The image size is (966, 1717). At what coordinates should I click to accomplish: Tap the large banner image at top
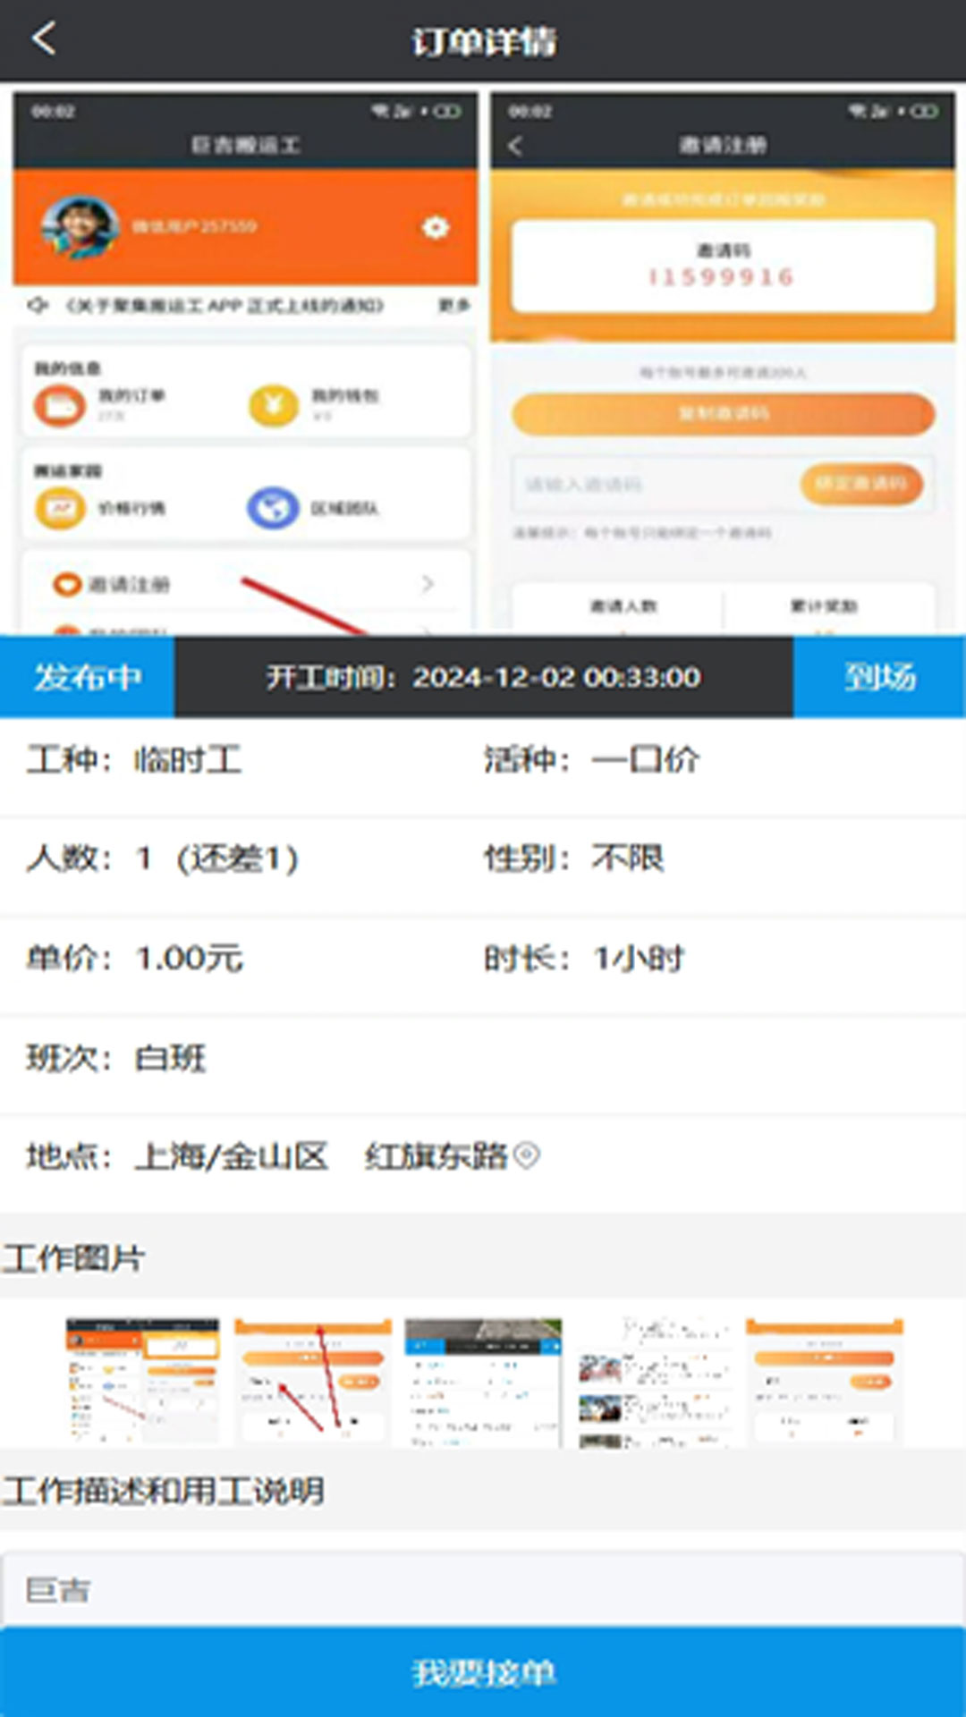(x=483, y=359)
